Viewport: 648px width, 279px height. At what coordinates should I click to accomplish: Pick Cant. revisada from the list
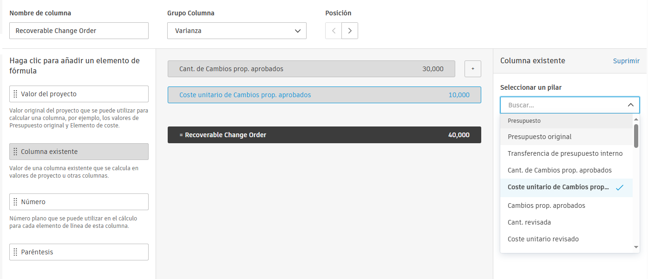click(x=529, y=222)
